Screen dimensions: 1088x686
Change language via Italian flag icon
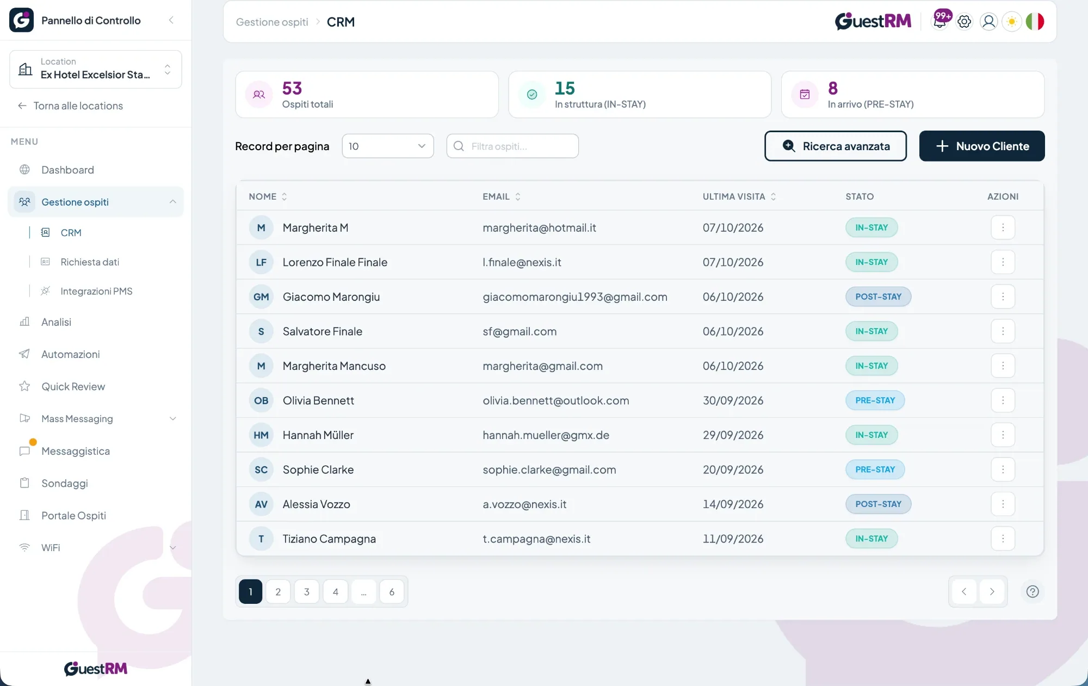point(1035,22)
